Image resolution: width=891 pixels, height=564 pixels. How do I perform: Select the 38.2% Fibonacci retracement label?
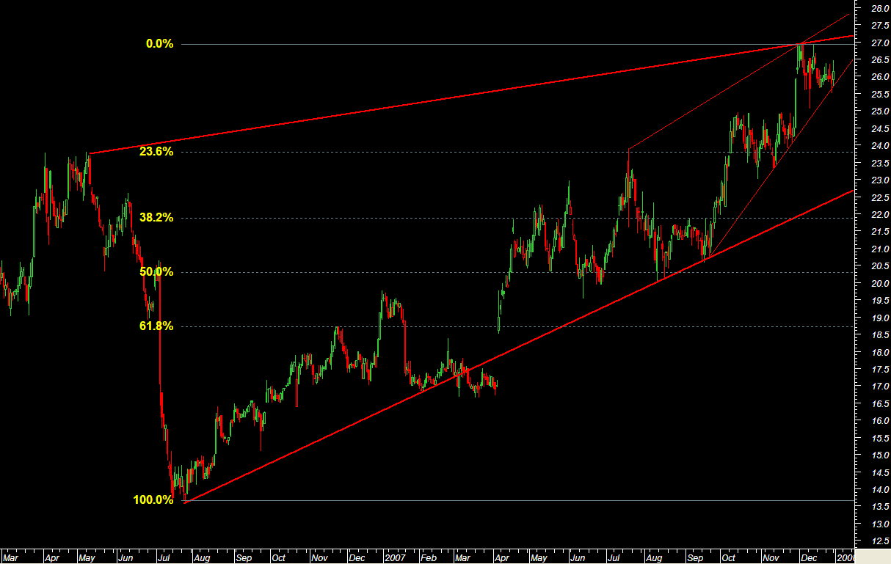156,218
